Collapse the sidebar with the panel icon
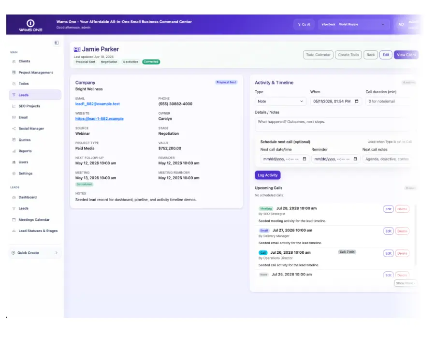Screen dimensions: 435x348 click(x=57, y=43)
